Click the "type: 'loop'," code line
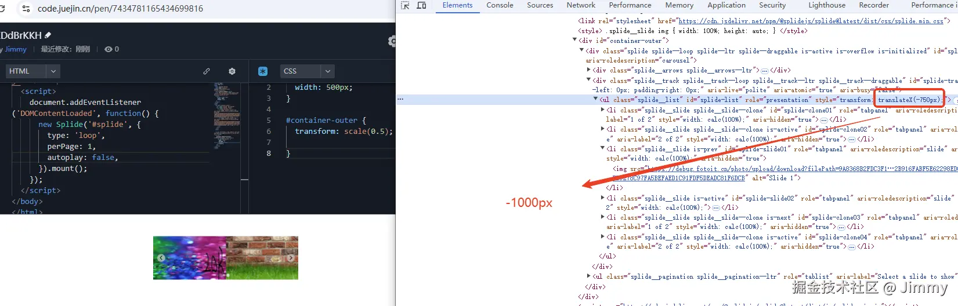The image size is (958, 306). [76, 136]
